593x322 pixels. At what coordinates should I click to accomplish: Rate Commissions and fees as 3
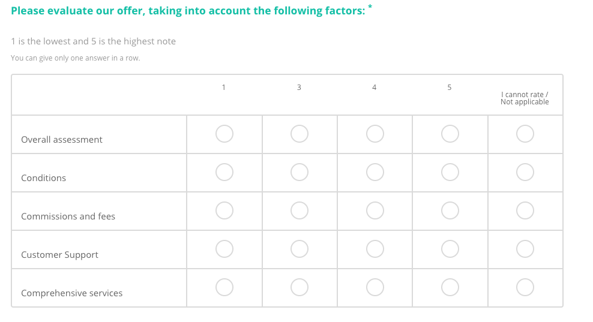click(300, 210)
